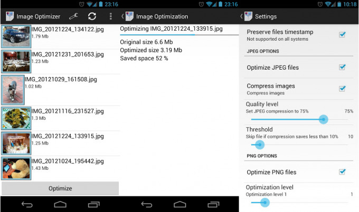Click the Optimize button
The image size is (359, 212).
point(60,188)
